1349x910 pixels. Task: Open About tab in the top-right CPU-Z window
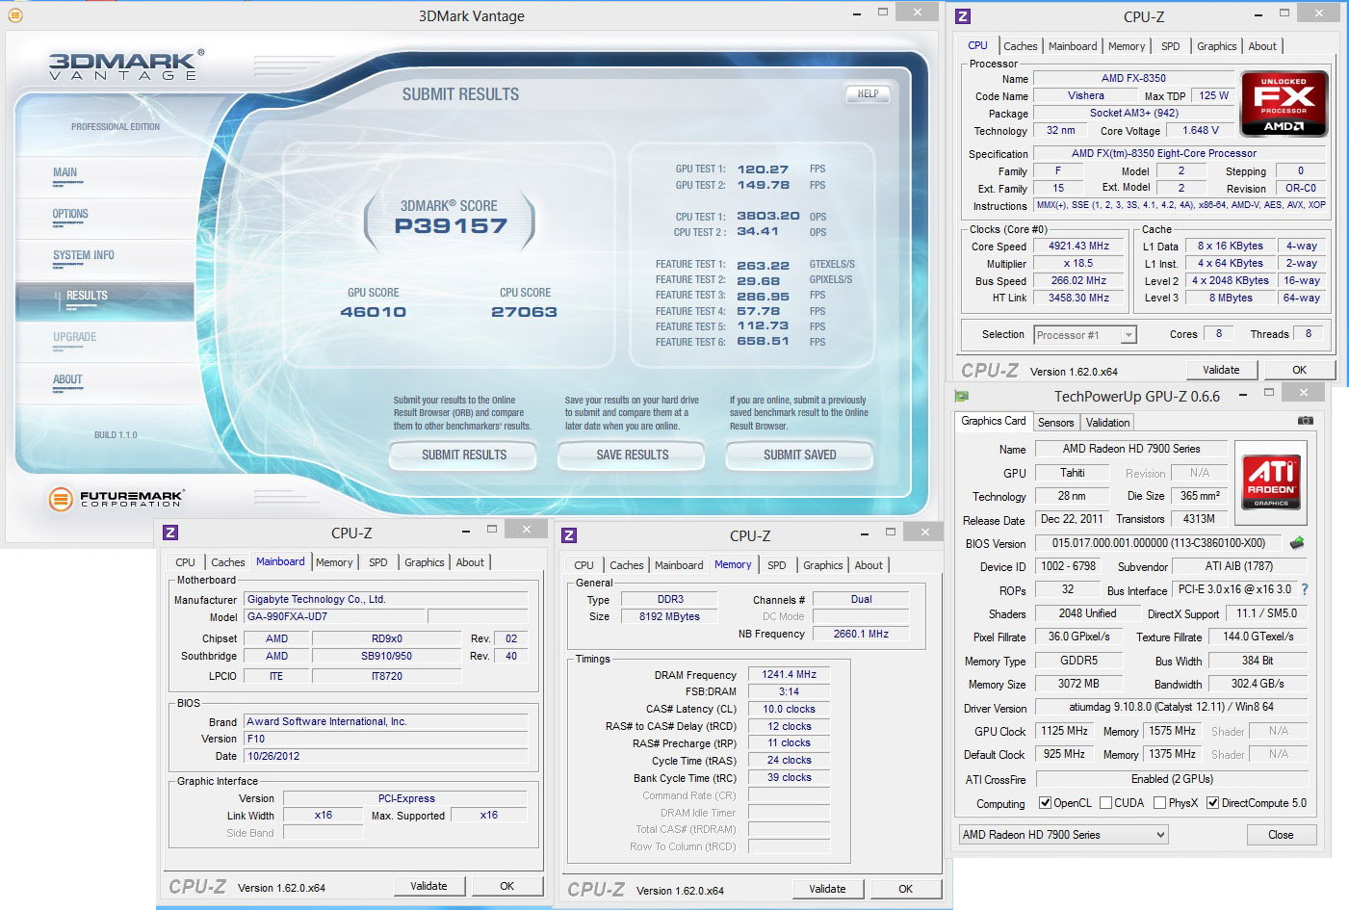tap(1262, 46)
